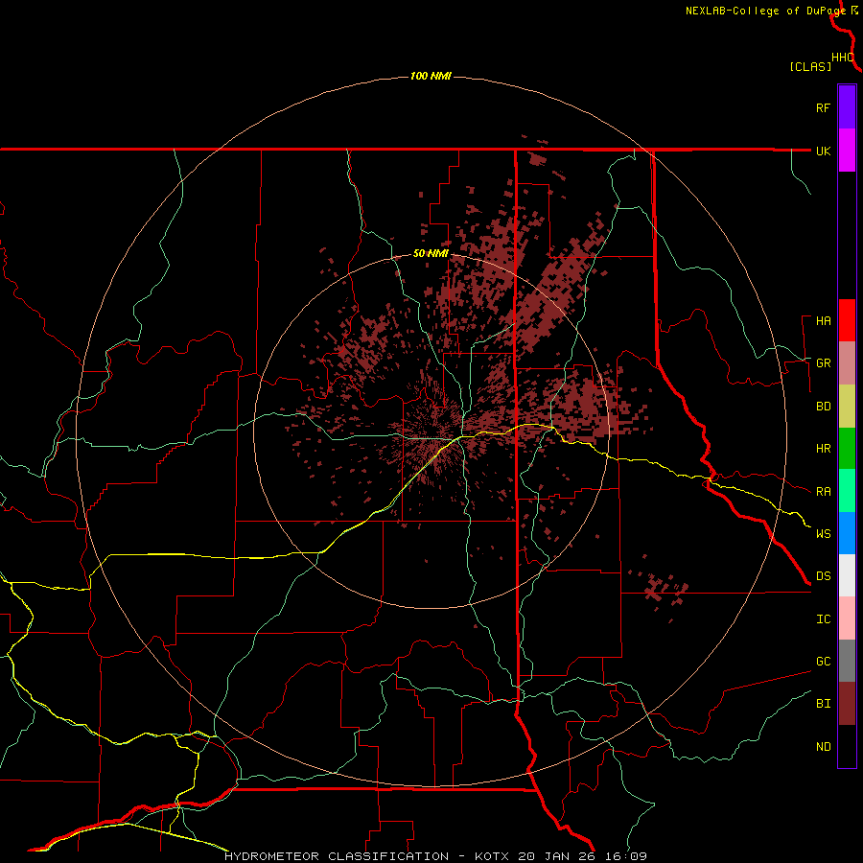
Task: Click the HA red legend swatch
Action: tap(847, 320)
